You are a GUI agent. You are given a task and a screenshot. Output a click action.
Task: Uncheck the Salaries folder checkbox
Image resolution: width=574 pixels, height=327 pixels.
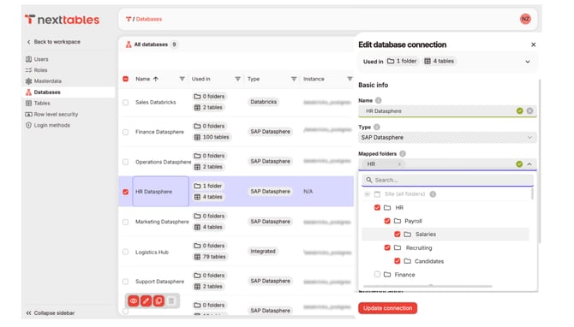coord(398,234)
